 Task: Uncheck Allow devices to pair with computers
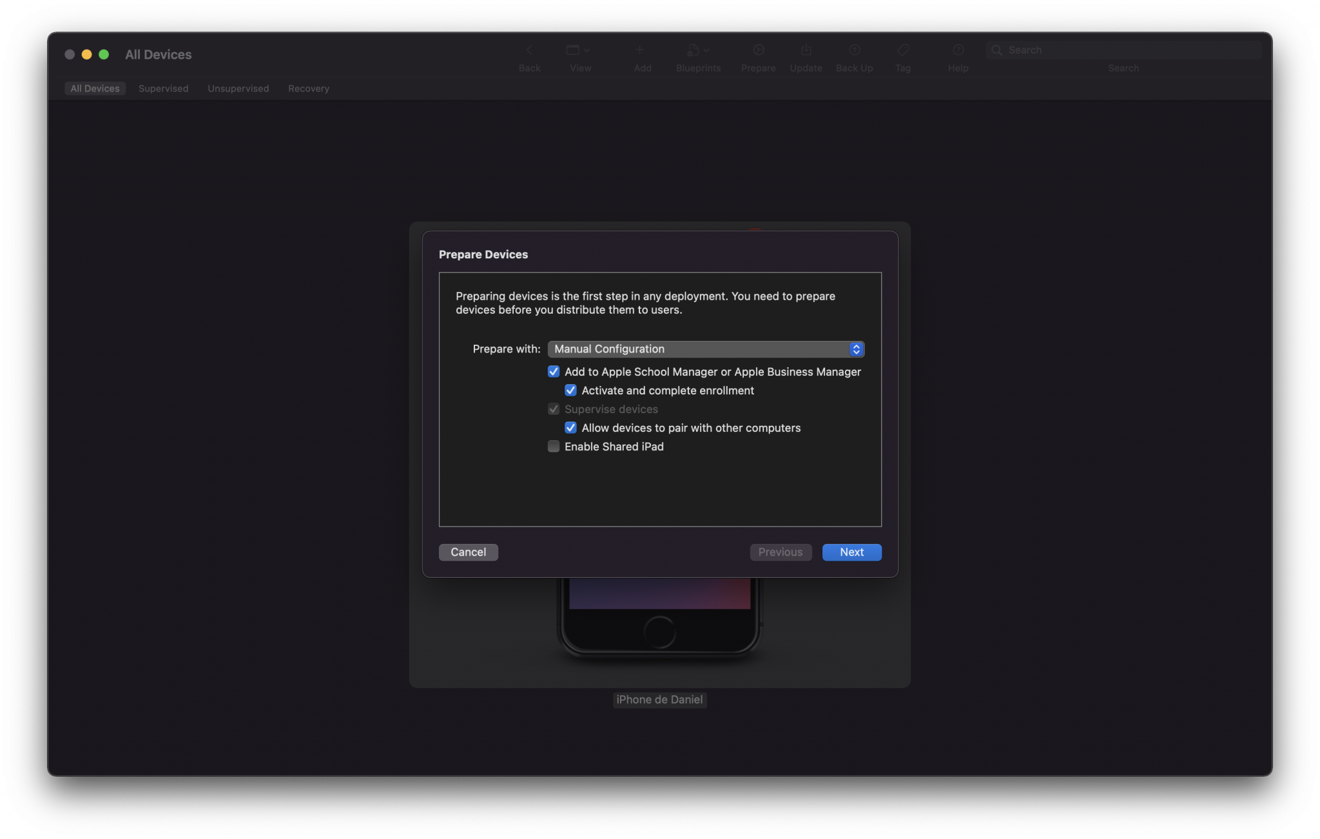click(570, 427)
